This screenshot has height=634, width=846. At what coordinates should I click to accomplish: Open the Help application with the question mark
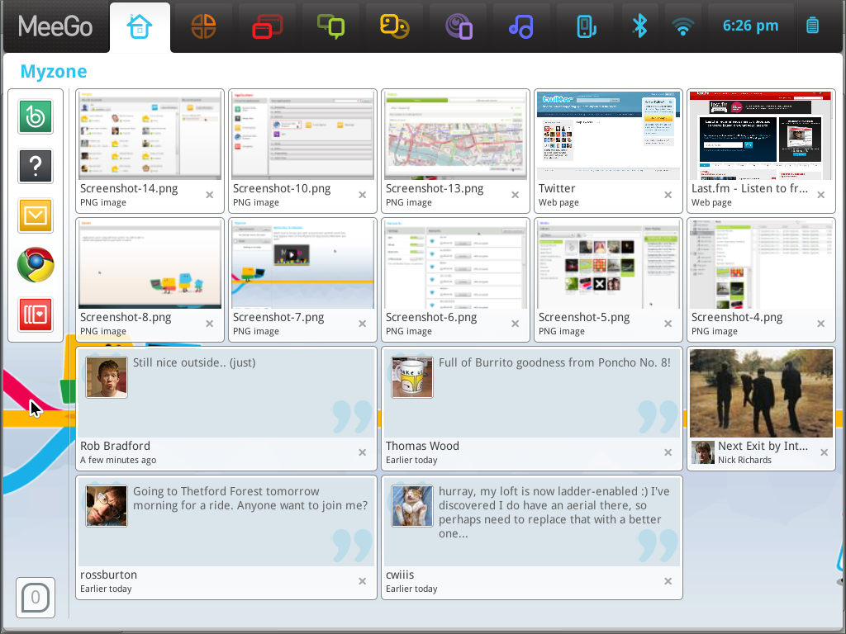(35, 166)
